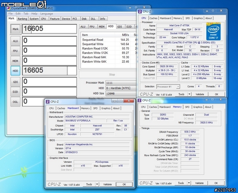Click the CPU-Z title icon in Memory window

click(x=139, y=100)
